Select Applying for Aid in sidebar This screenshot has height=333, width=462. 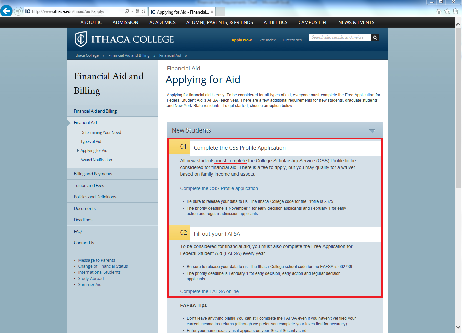click(94, 151)
